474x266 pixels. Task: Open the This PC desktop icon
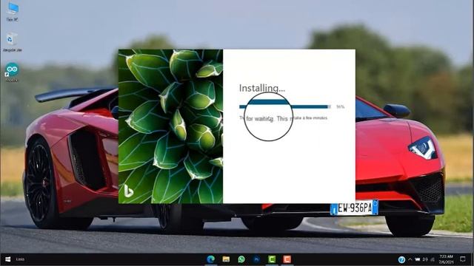coord(13,12)
